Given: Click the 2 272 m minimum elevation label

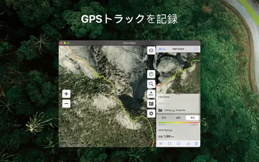Looking at the screenshot, I should point(162,125).
